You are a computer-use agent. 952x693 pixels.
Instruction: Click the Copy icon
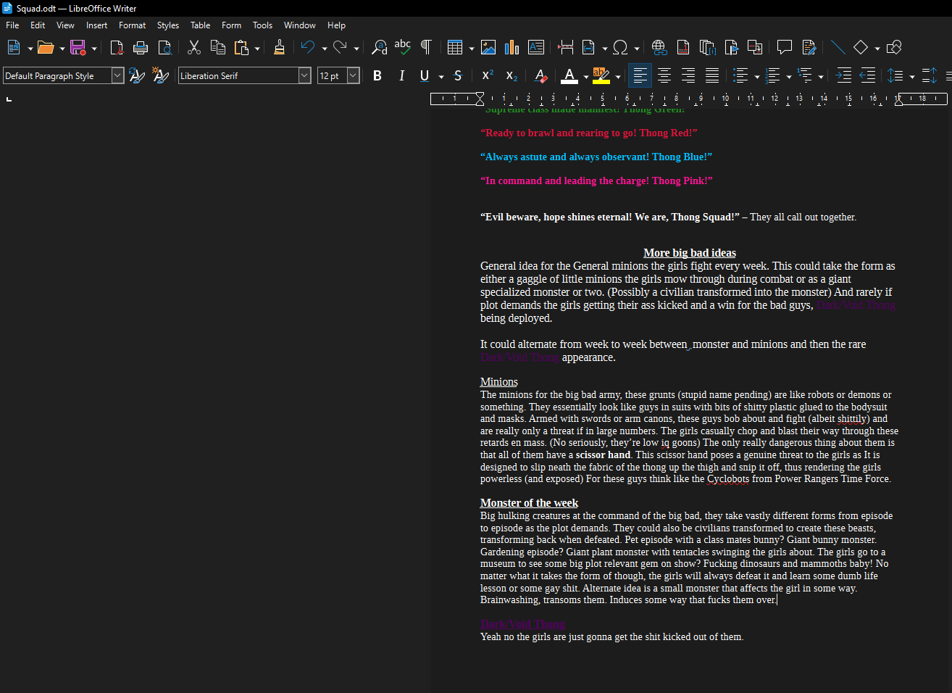tap(218, 48)
